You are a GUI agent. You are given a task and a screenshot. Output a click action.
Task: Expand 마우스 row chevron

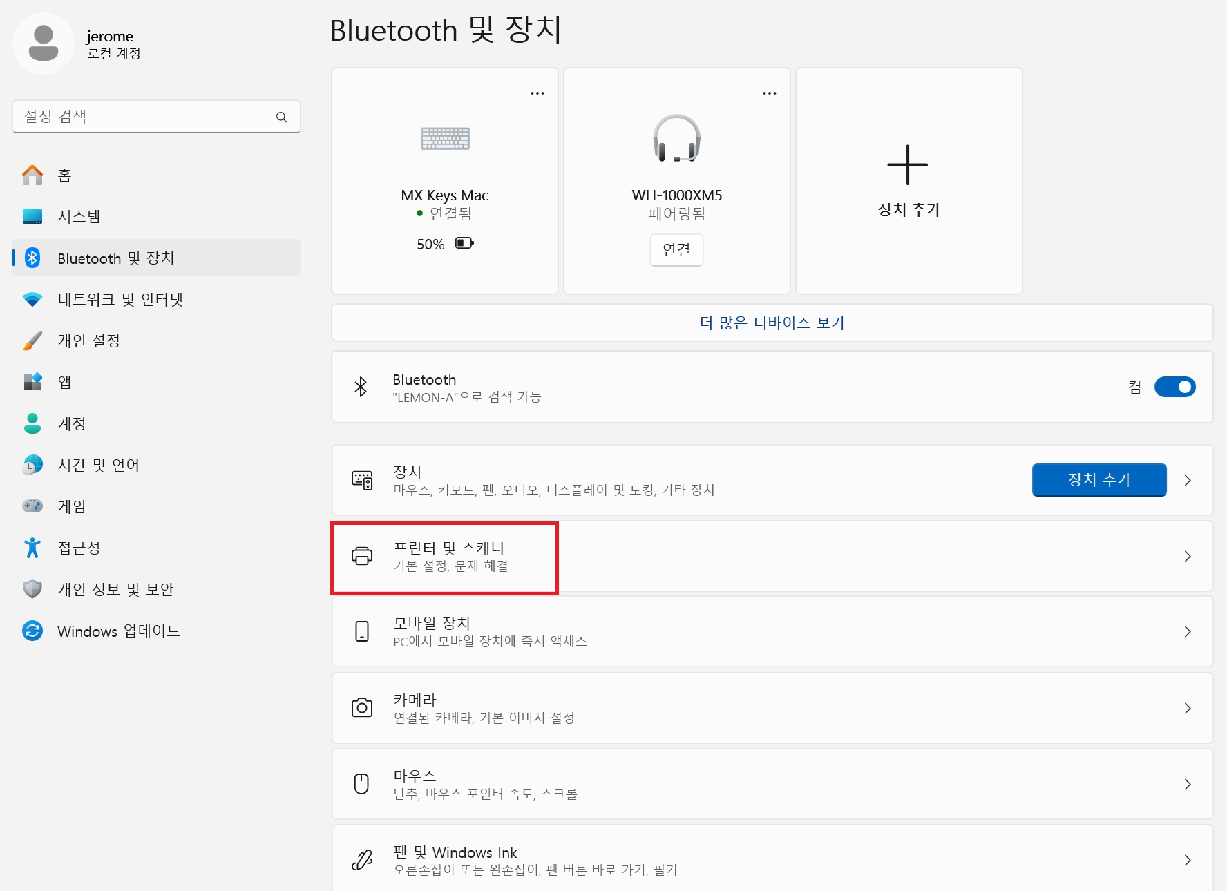1188,784
